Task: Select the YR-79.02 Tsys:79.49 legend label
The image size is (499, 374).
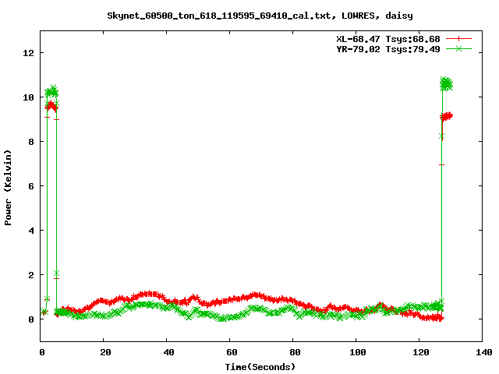Action: (x=388, y=49)
